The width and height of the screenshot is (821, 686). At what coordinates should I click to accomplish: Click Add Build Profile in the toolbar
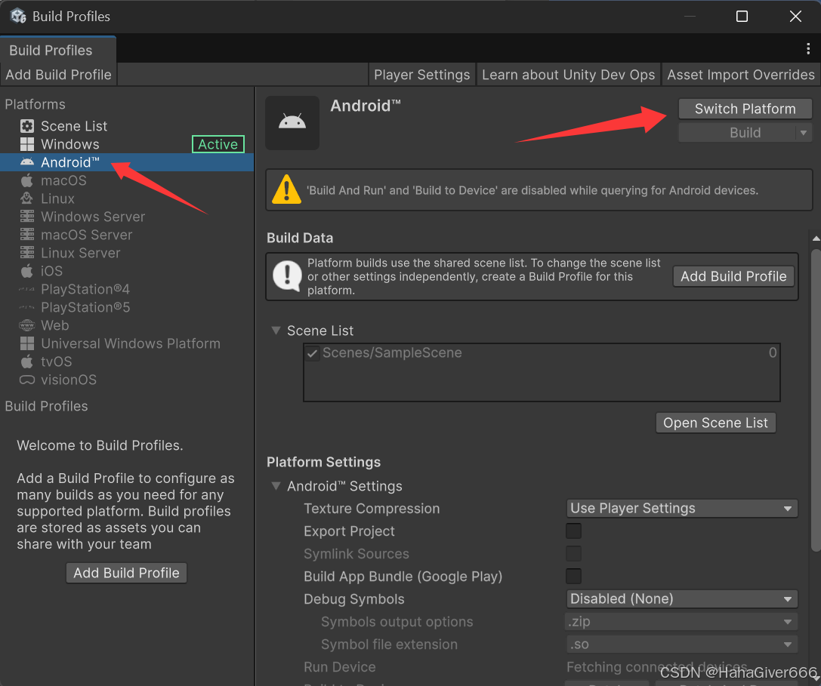tap(59, 75)
